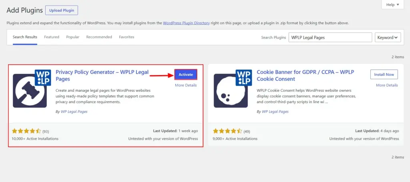Click the star rating for Cookie Banner plugin
Image resolution: width=410 pixels, height=182 pixels.
coord(227,131)
